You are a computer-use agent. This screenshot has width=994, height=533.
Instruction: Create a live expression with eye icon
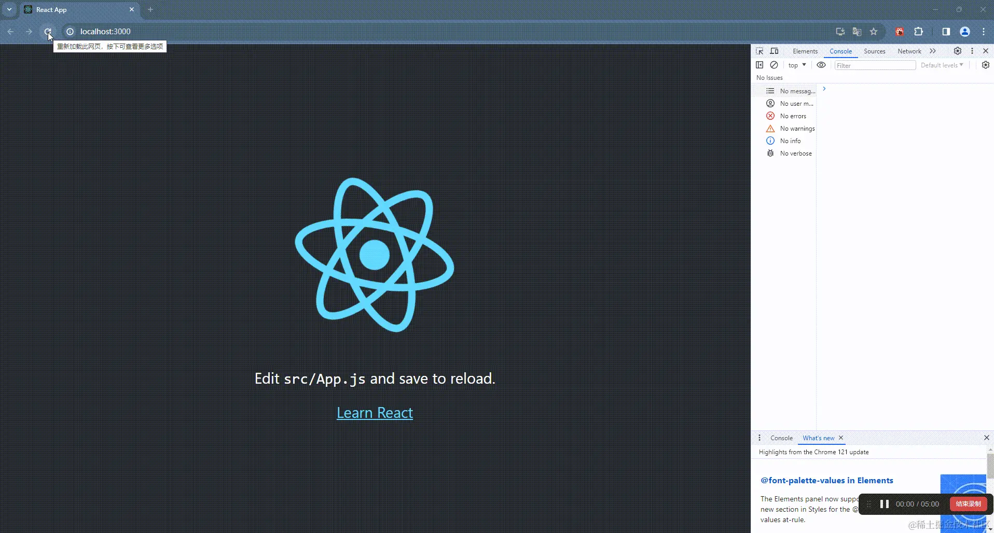click(821, 65)
